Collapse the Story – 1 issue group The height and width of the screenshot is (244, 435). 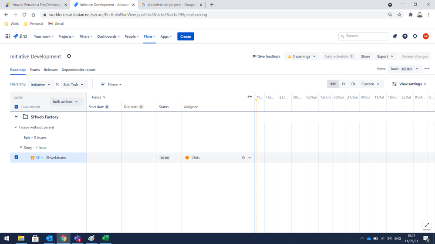click(21, 148)
